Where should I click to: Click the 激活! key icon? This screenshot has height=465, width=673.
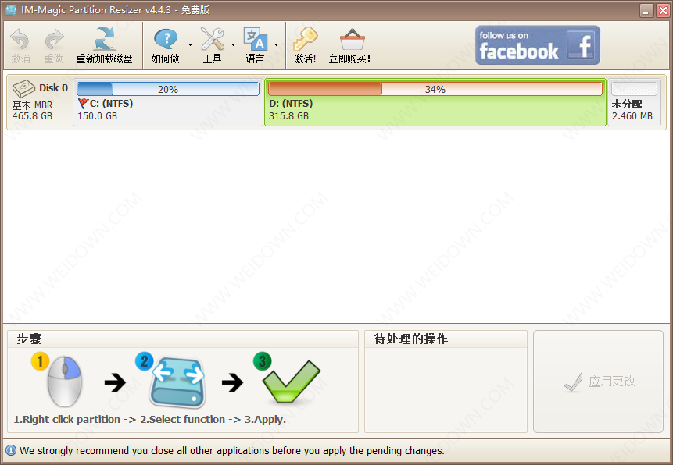[x=305, y=39]
